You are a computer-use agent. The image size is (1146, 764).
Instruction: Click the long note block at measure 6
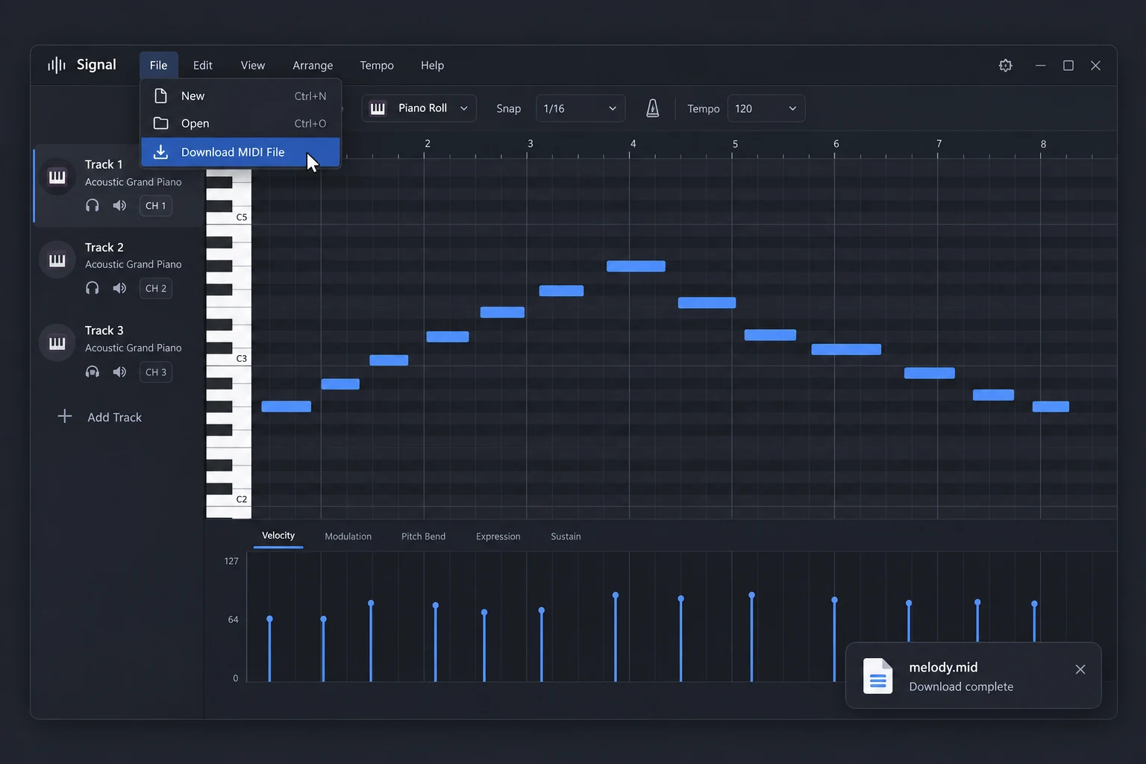846,349
